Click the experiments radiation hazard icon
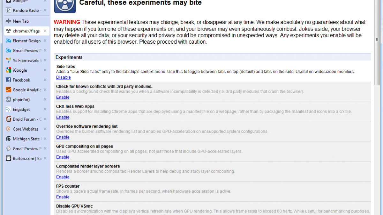Viewport: 383px width, 215px height. [65, 5]
